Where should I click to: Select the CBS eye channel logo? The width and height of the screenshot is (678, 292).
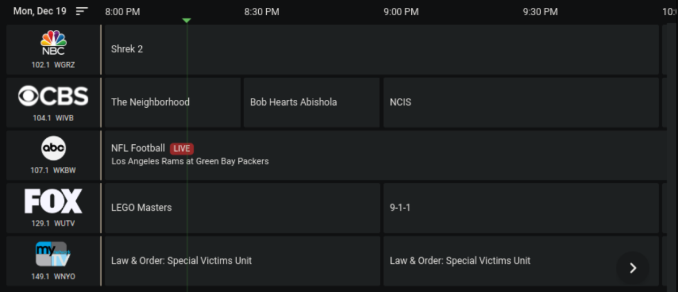(53, 96)
